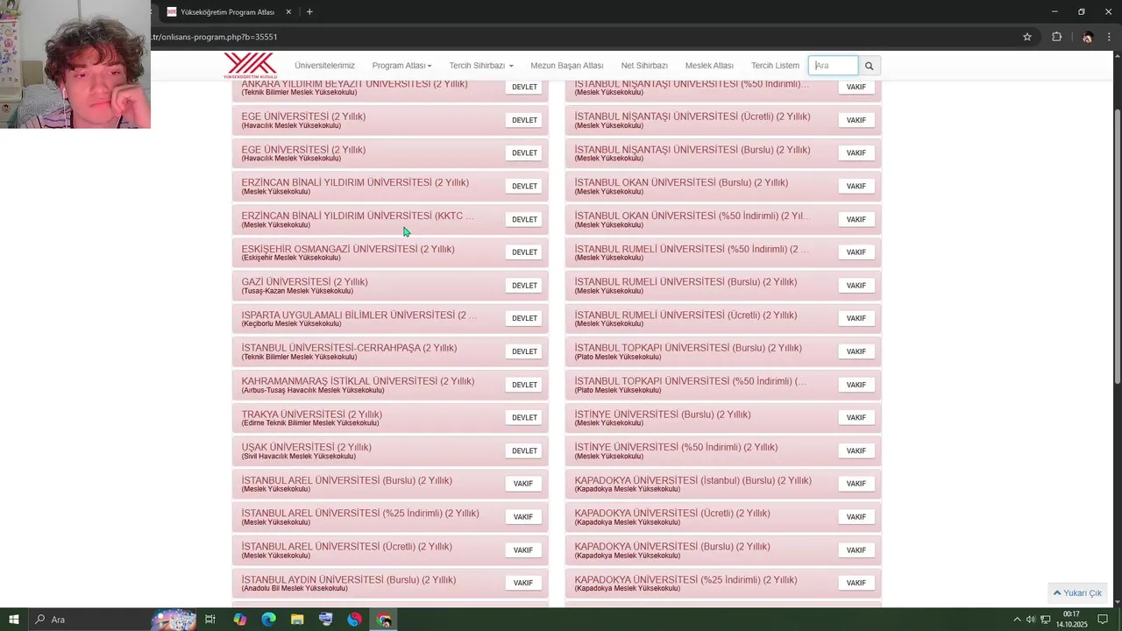The height and width of the screenshot is (631, 1122).
Task: Launch Microsoft Edge from the taskbar
Action: point(268,620)
